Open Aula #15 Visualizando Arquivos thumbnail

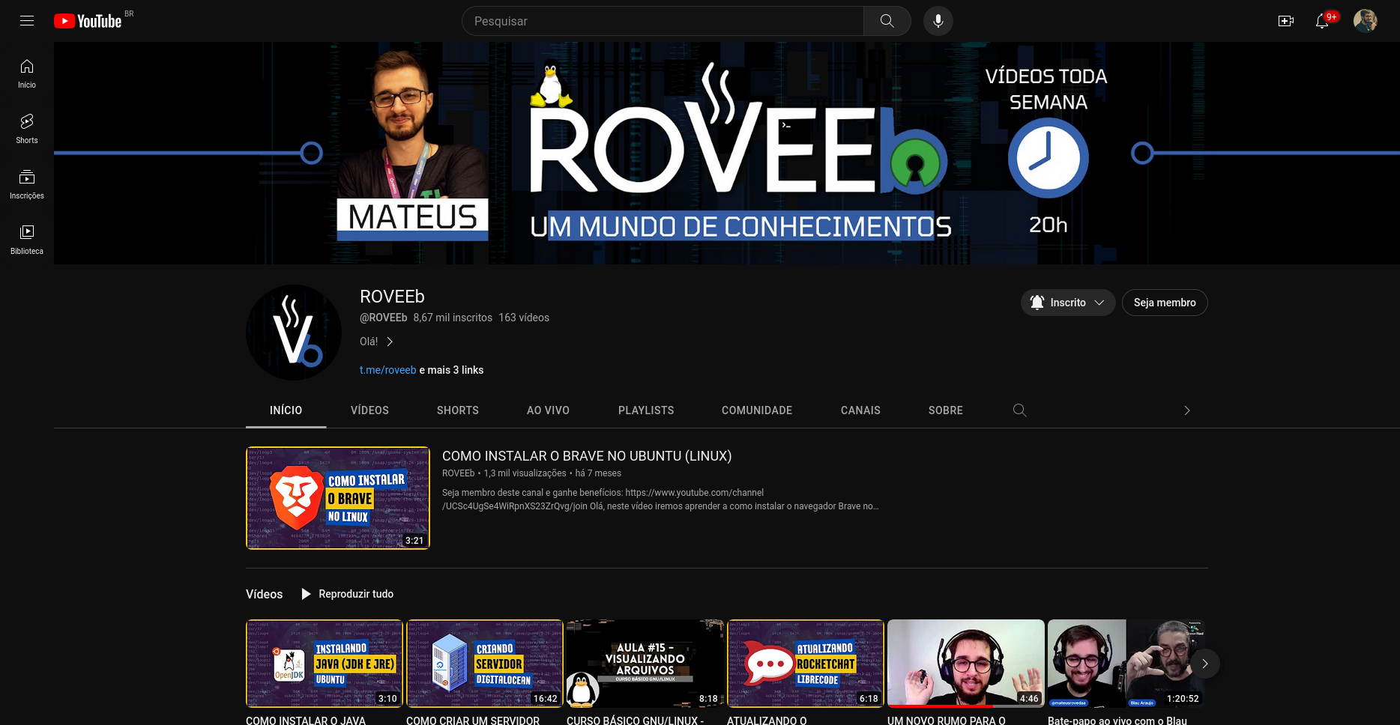pos(645,664)
